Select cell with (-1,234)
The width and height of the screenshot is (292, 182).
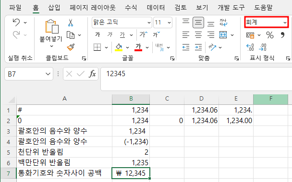coord(131,141)
